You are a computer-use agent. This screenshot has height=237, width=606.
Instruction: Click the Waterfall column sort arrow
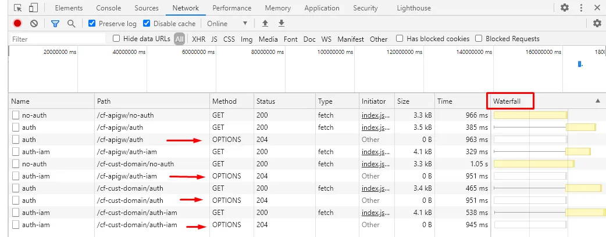point(597,101)
